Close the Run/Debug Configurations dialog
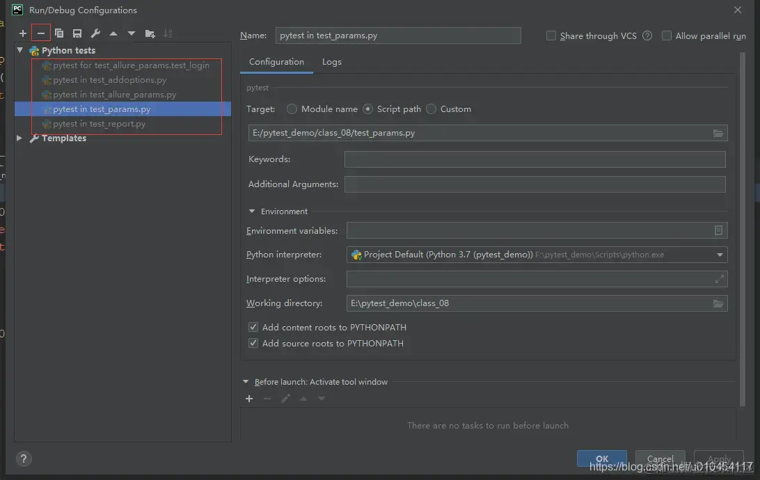Viewport: 760px width, 480px height. click(737, 10)
